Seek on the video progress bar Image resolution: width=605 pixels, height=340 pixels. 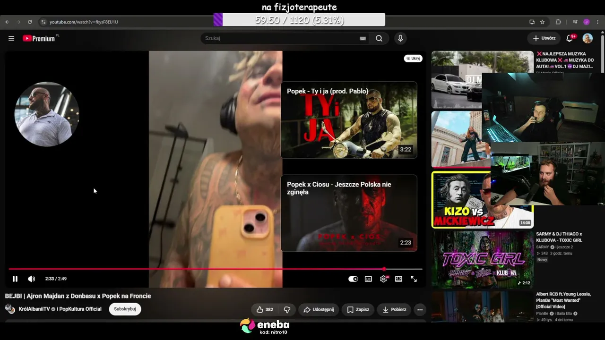pos(215,269)
